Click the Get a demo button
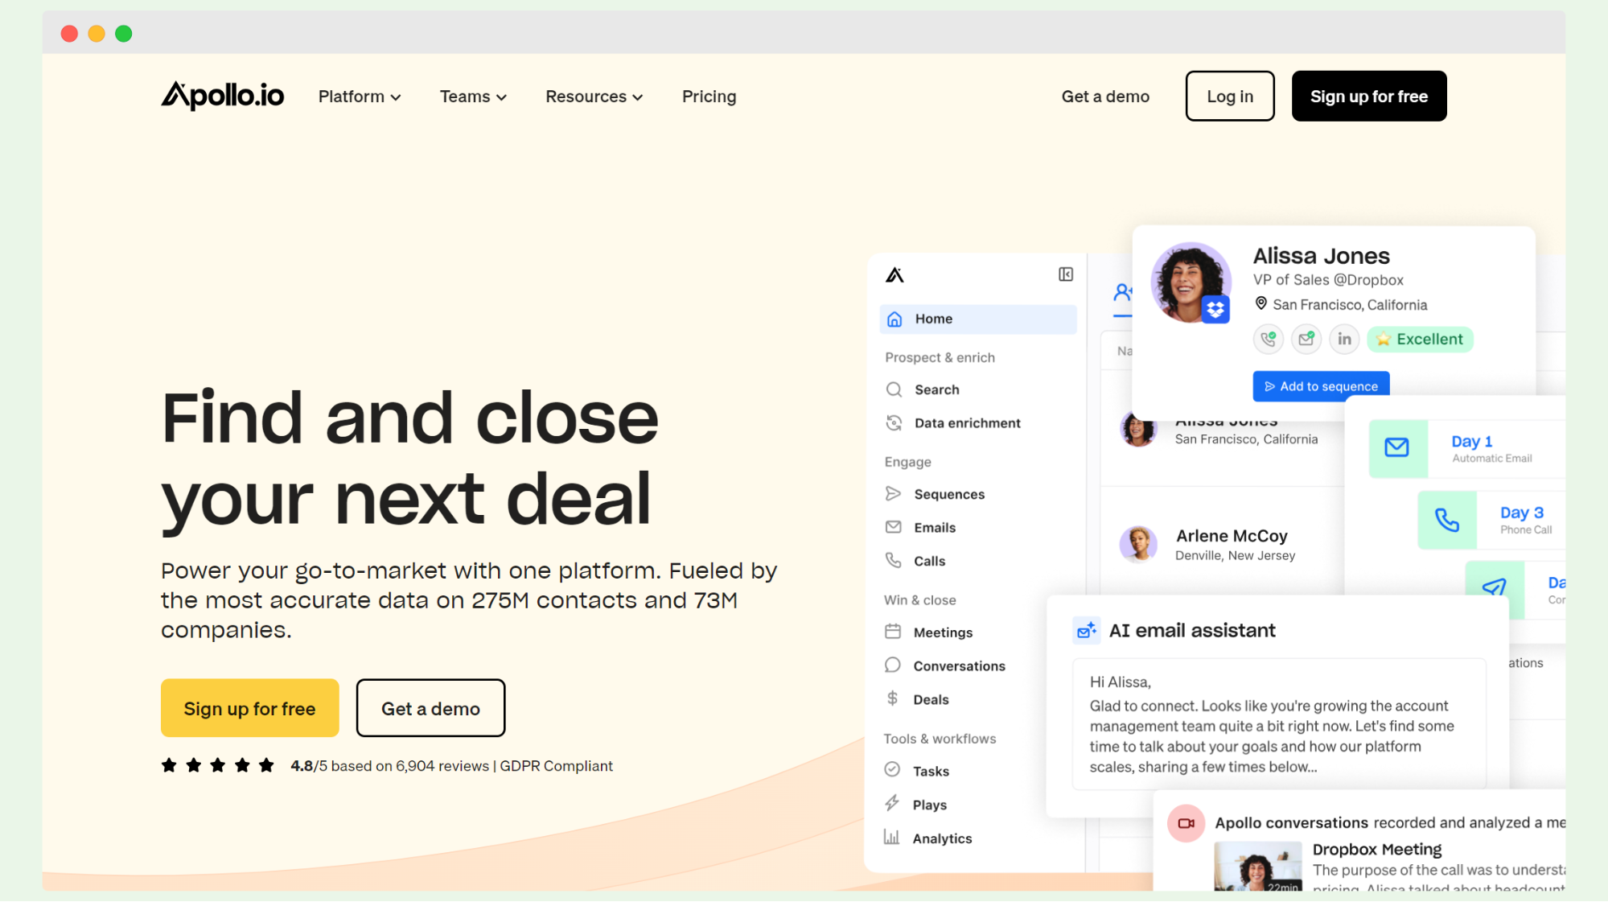The image size is (1608, 902). click(x=430, y=708)
